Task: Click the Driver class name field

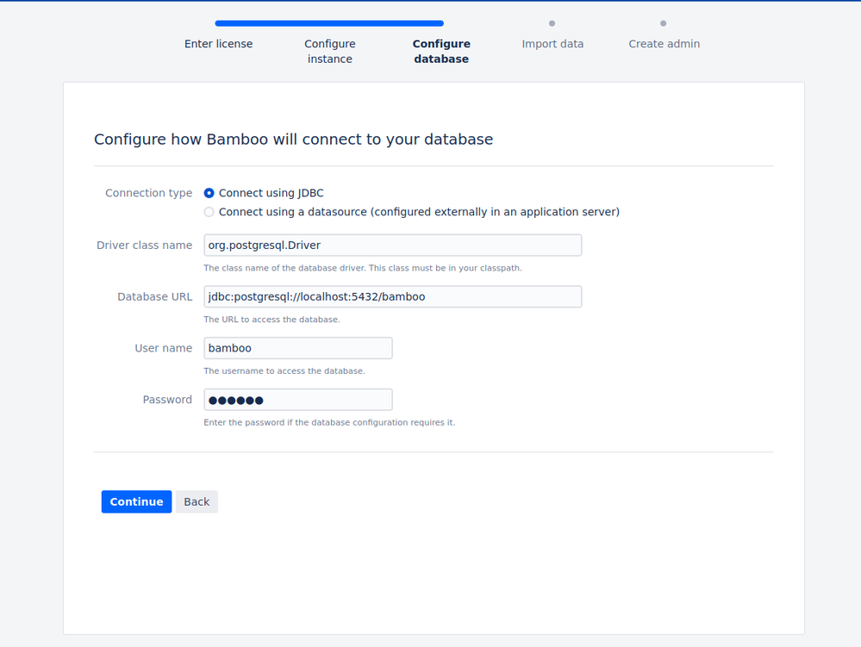Action: (x=393, y=246)
